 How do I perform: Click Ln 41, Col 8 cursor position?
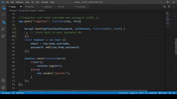(x=124, y=93)
